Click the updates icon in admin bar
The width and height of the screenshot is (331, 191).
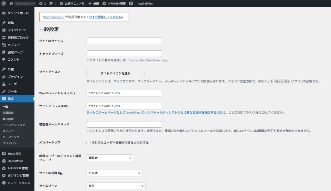coord(40,3)
